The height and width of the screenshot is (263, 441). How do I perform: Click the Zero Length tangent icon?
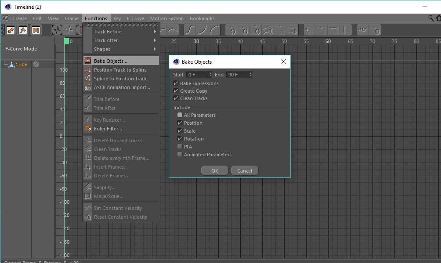point(375,30)
